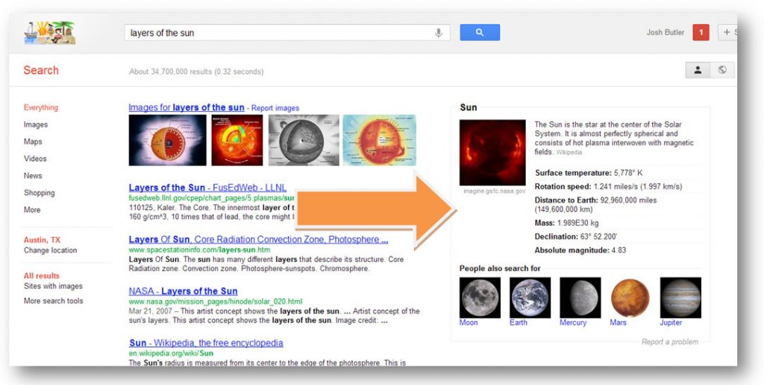Open the Wikipedia source link in Sun description
Image resolution: width=764 pixels, height=385 pixels.
point(569,152)
